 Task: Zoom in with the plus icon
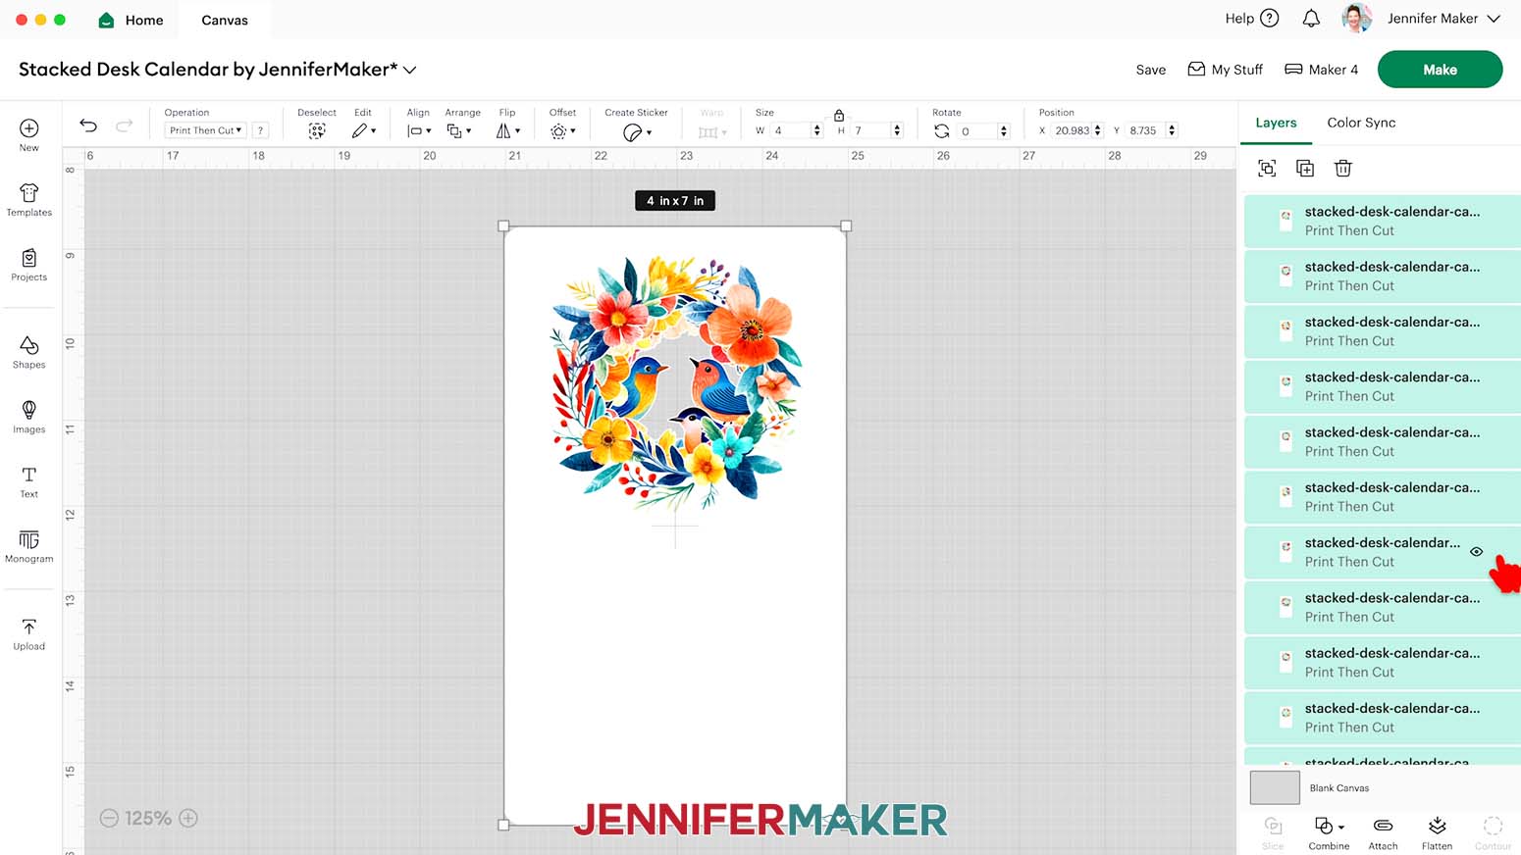tap(188, 818)
